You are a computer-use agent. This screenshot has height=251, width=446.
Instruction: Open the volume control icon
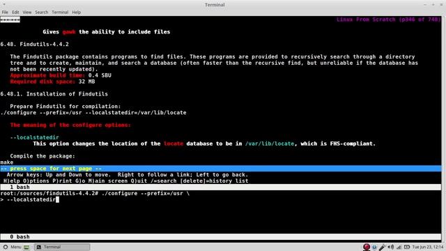391,247
